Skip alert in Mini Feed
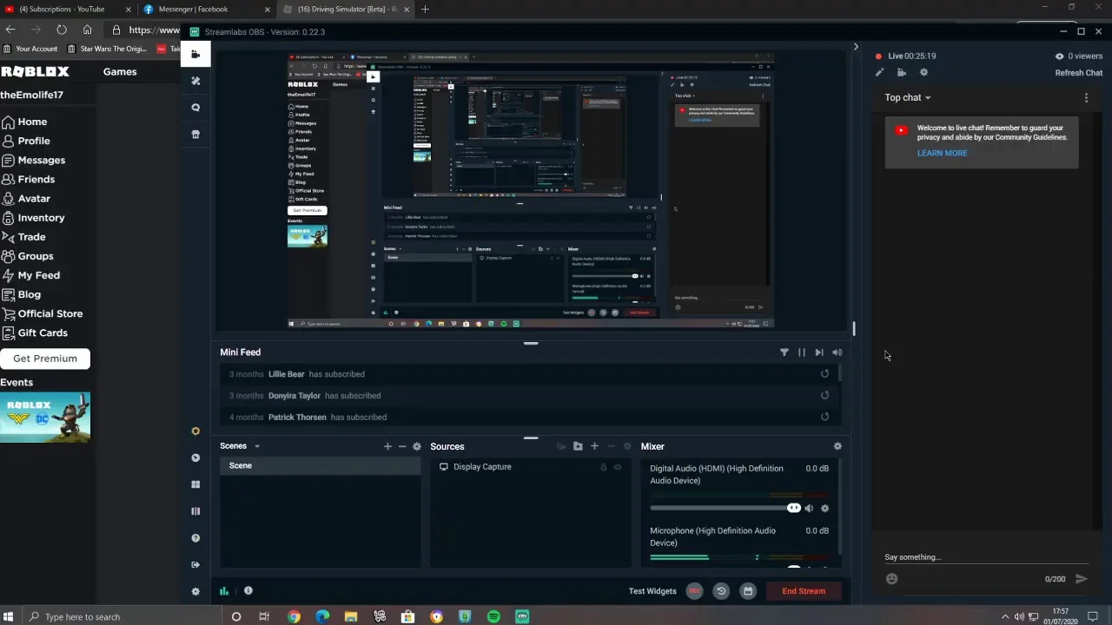 pyautogui.click(x=818, y=352)
